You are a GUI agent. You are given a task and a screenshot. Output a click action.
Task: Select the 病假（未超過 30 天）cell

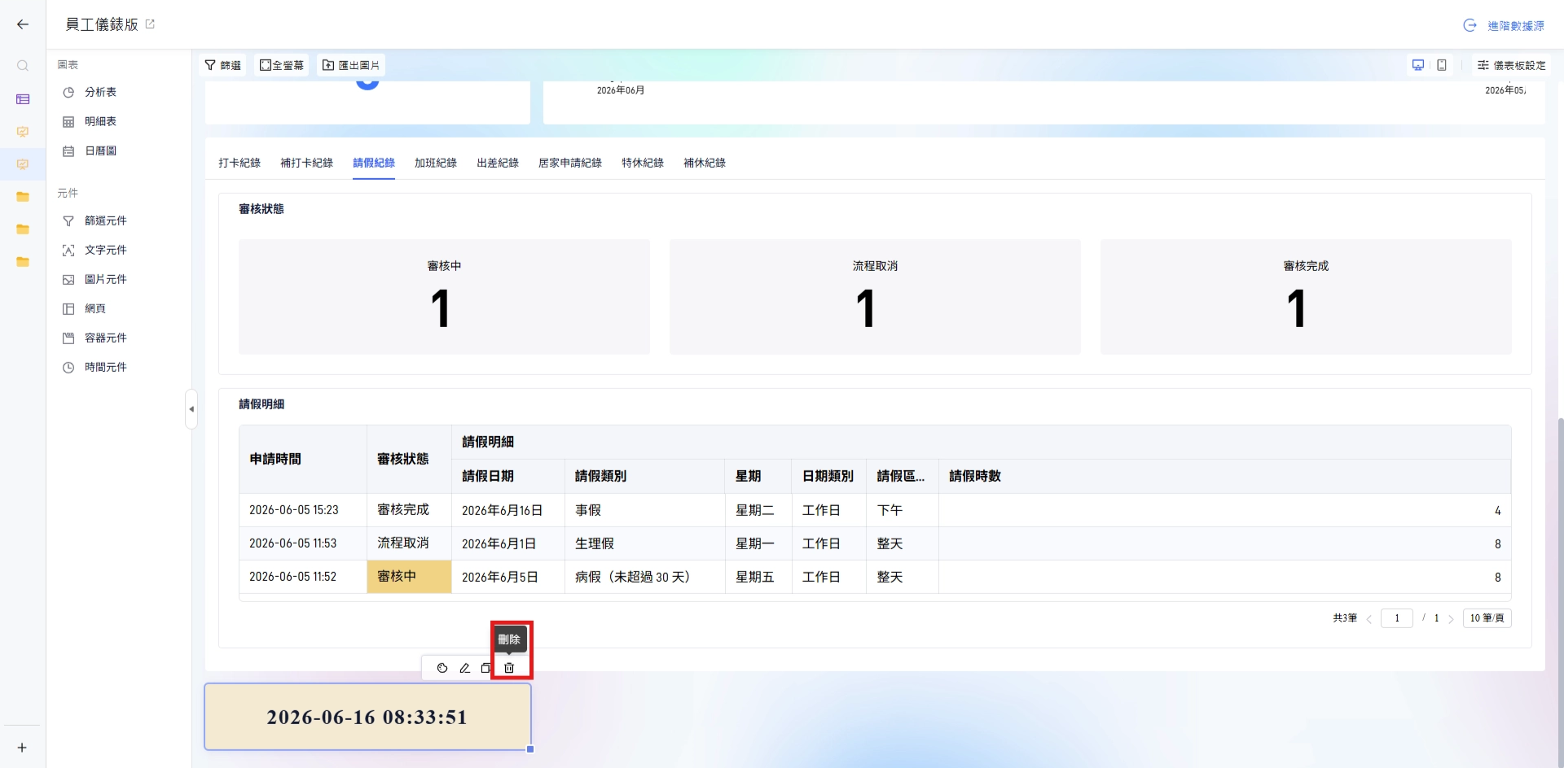click(645, 577)
